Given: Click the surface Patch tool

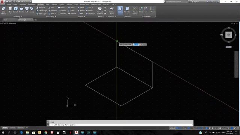Looking at the screenshot, I should point(71,10).
